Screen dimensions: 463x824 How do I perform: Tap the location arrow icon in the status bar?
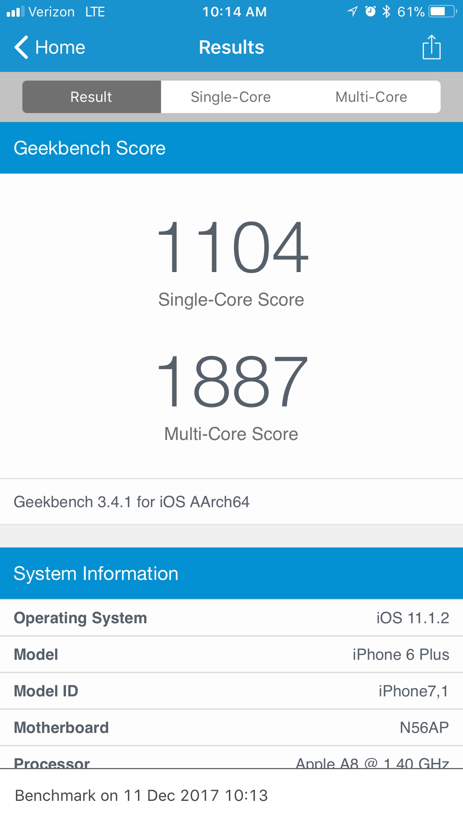tap(352, 12)
